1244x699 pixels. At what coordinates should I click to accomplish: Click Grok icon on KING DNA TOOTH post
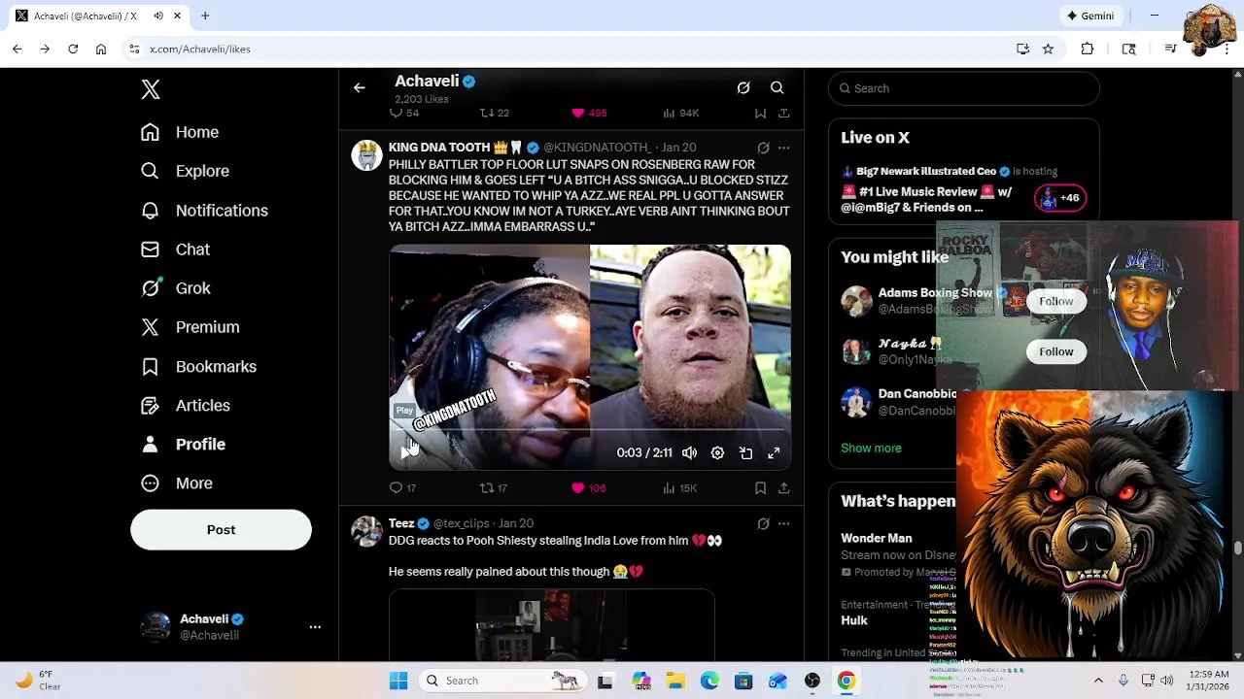point(763,148)
